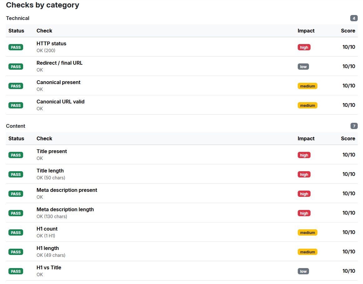
Task: Click the PASS badge for Title length
Action: (16, 175)
